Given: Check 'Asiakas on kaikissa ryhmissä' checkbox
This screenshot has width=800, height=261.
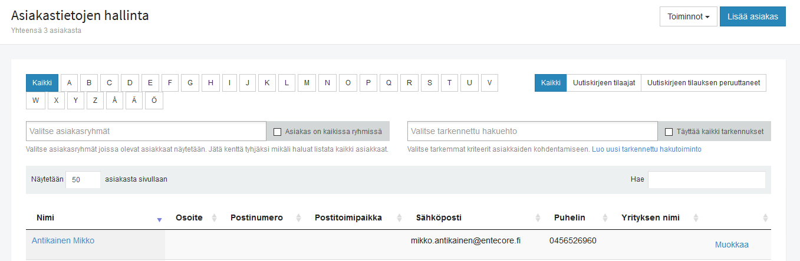Looking at the screenshot, I should tap(278, 132).
